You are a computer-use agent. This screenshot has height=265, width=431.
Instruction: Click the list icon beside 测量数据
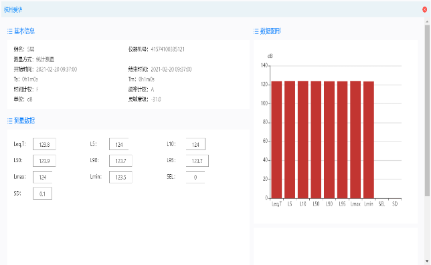point(10,121)
